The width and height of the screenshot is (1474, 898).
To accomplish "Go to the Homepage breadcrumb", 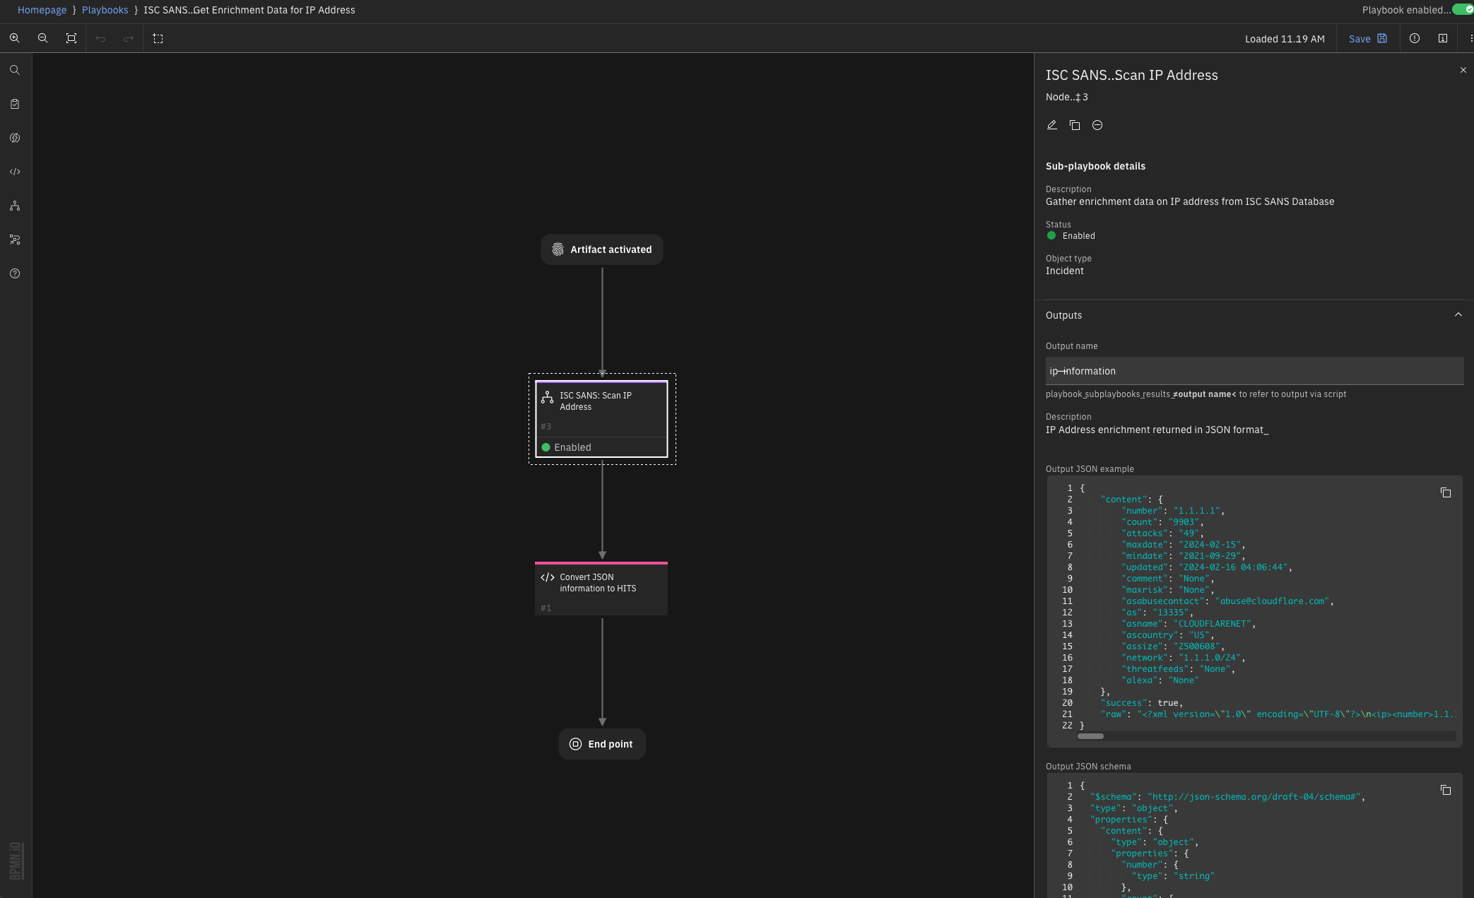I will 42,10.
